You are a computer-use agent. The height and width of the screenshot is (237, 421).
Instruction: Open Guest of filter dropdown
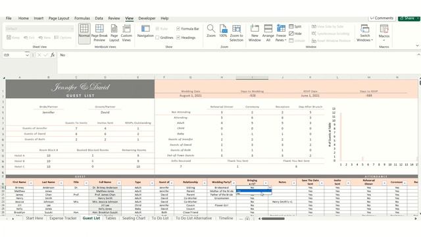[x=171, y=183]
